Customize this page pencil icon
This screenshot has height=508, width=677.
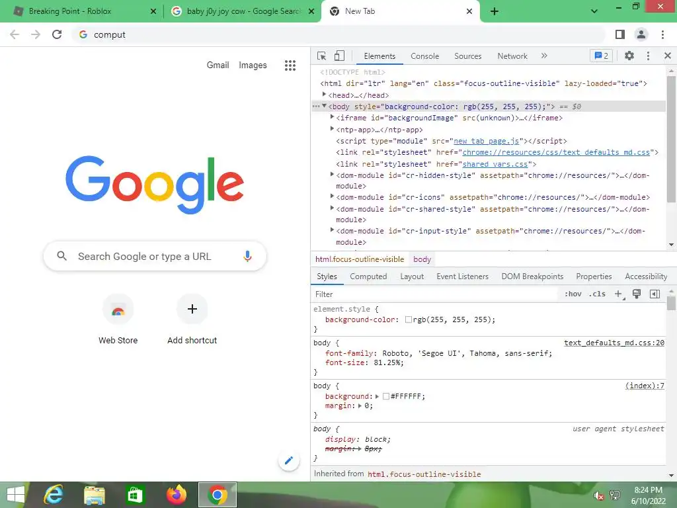pos(289,460)
